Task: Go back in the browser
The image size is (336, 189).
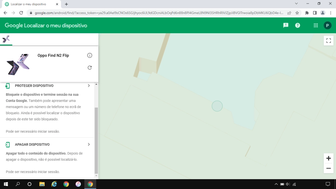Action: pos(5,13)
